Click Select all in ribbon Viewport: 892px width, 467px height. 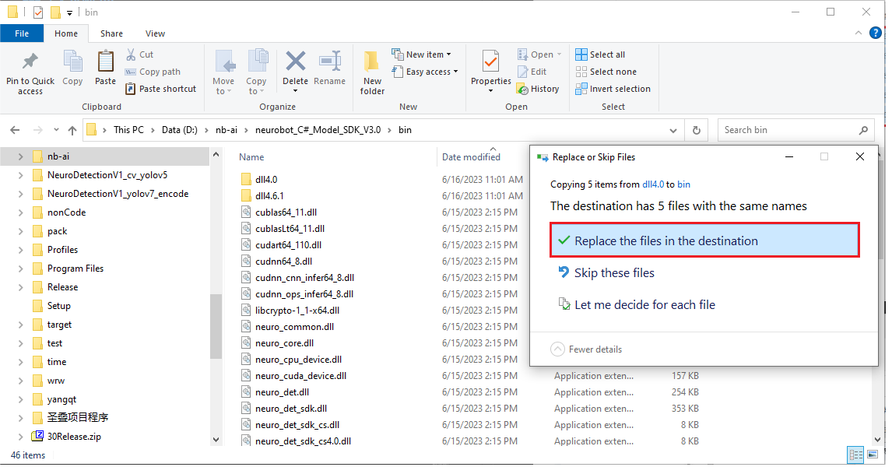(600, 54)
